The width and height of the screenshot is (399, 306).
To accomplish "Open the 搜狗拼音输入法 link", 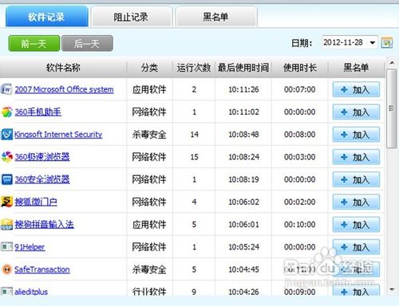I will pos(44,225).
